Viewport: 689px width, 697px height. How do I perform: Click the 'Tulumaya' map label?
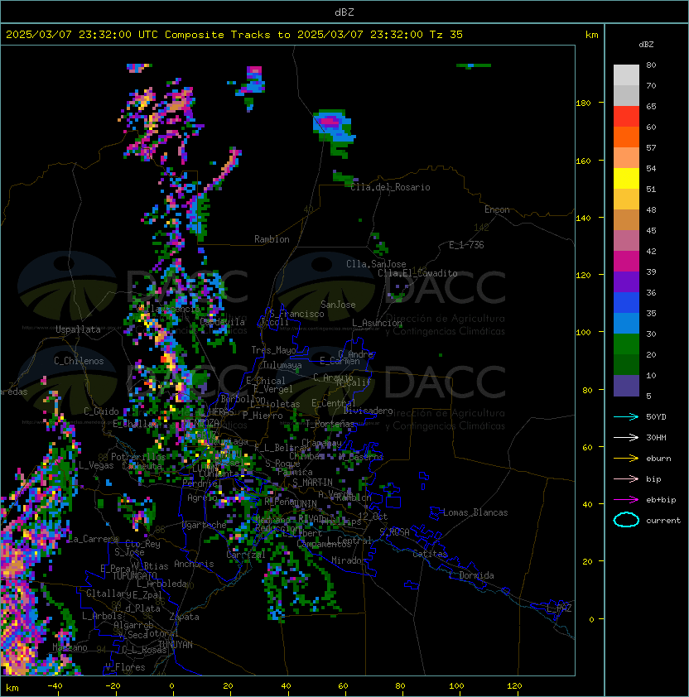click(x=282, y=365)
